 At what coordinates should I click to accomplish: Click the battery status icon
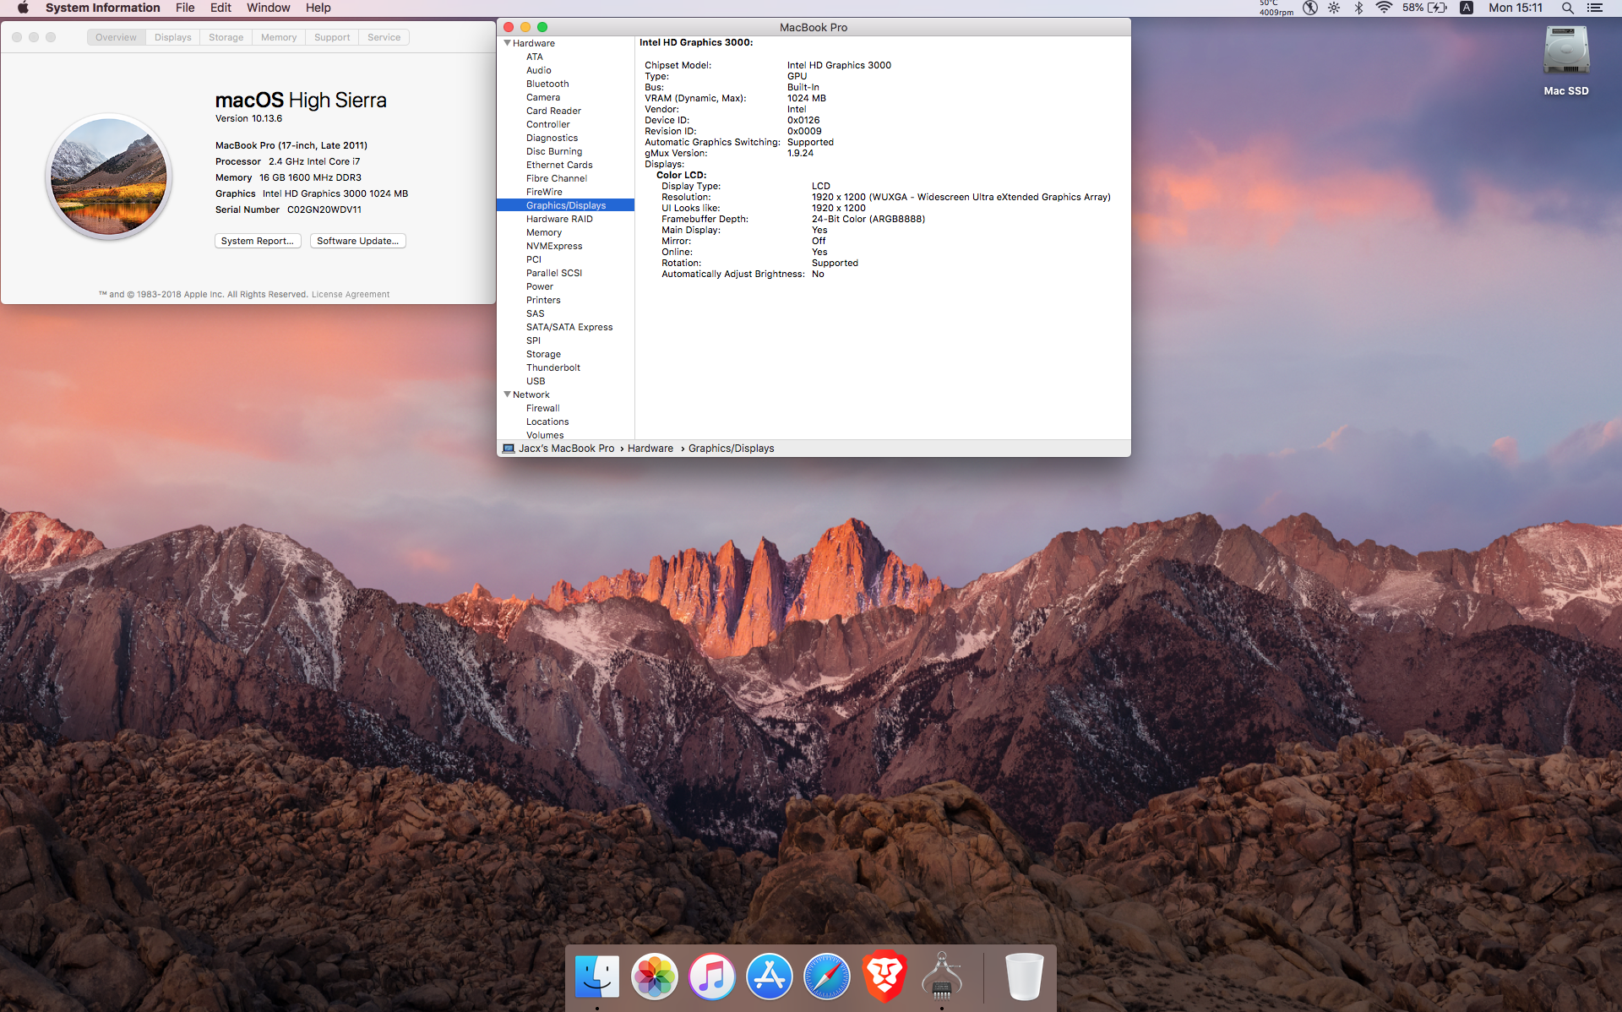pyautogui.click(x=1437, y=8)
